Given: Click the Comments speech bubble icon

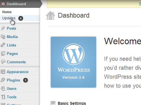Looking at the screenshot, I should pyautogui.click(x=3, y=62).
